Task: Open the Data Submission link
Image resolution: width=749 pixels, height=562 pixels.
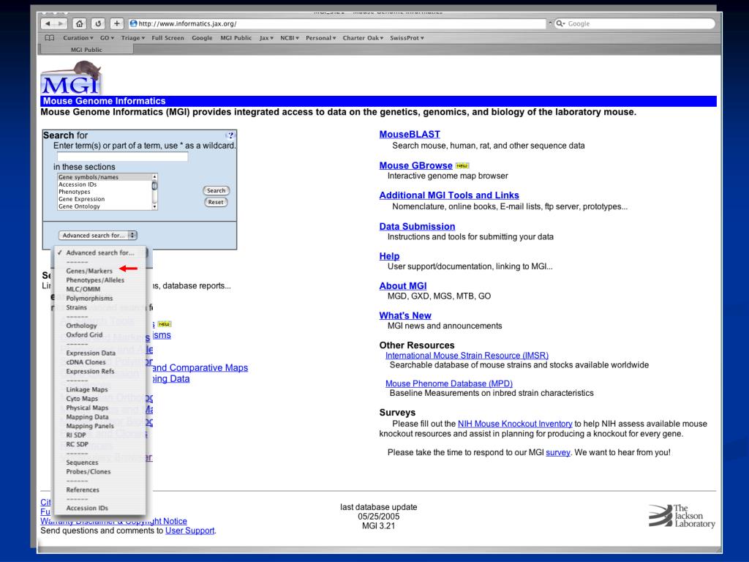Action: point(417,227)
